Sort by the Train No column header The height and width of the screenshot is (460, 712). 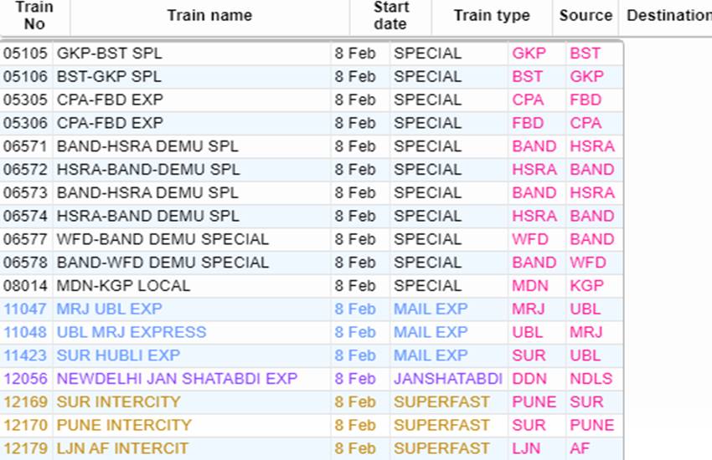[x=34, y=15]
